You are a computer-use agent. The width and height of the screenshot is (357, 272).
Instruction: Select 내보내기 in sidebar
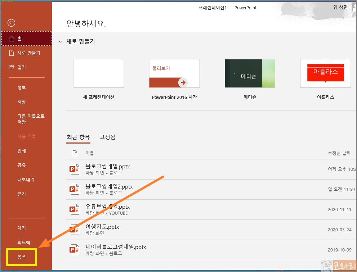click(26, 180)
